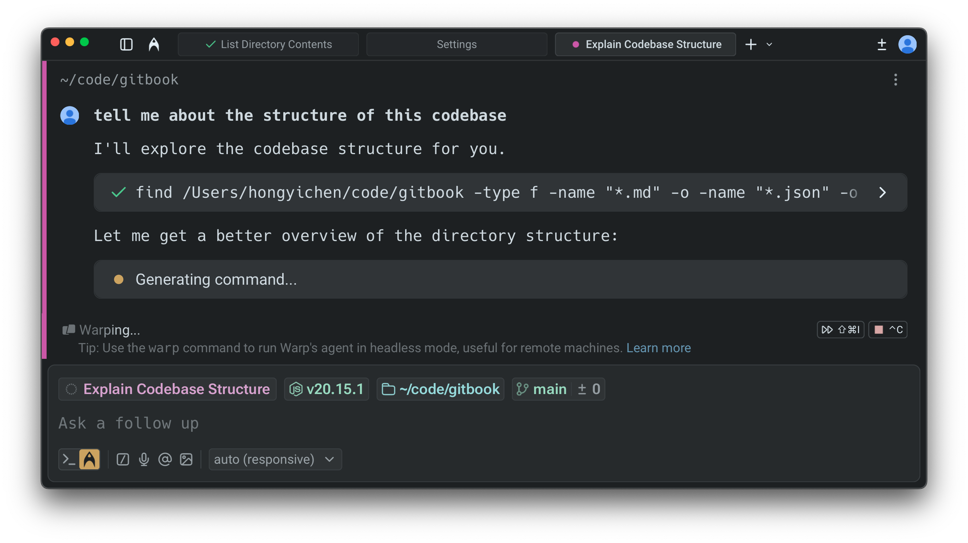Stop the agent with the ^C button
968x543 pixels.
(888, 329)
